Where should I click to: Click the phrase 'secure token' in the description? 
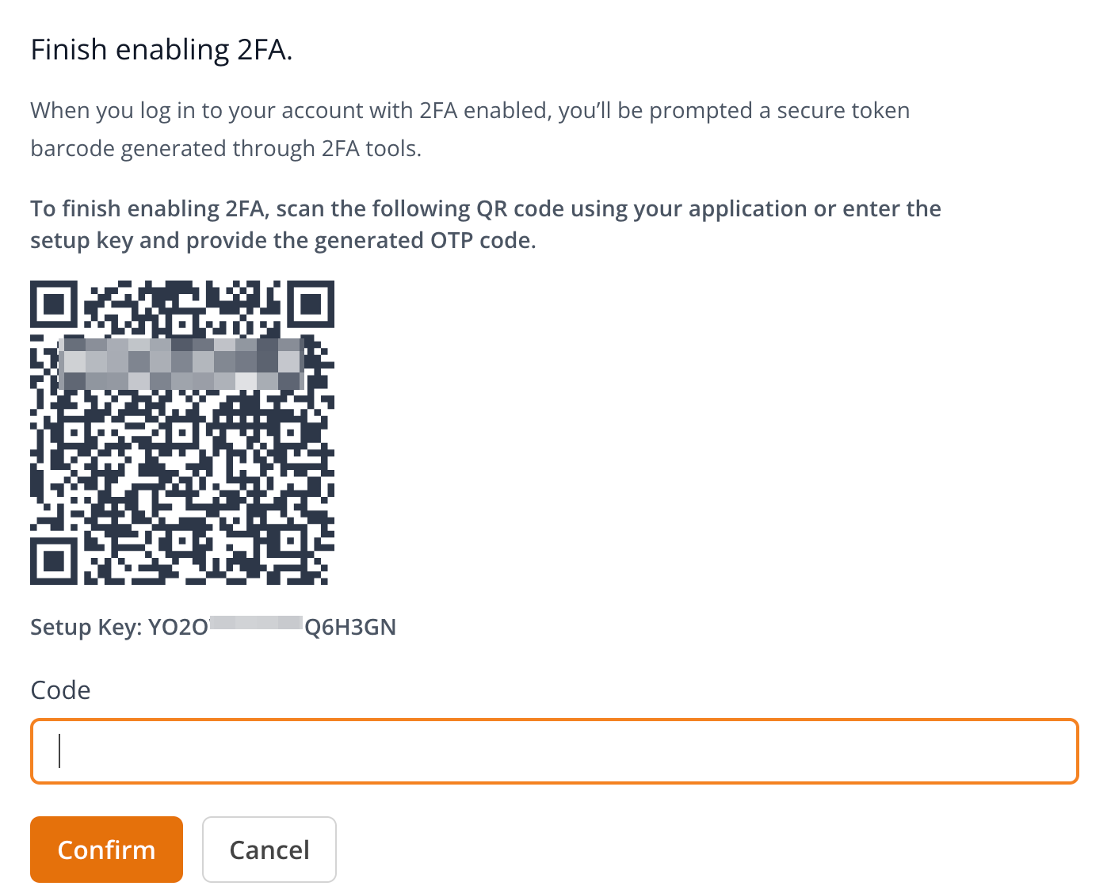843,111
